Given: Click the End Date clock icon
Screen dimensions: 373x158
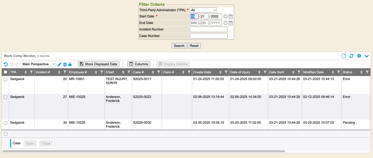Looking at the screenshot, I should click(225, 23).
